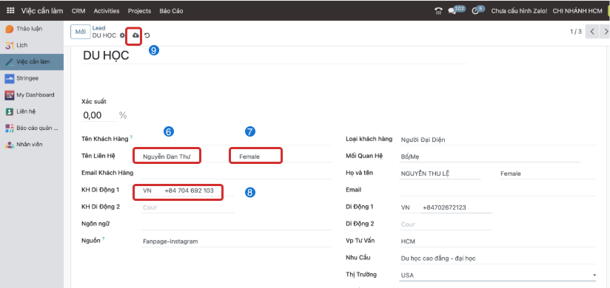Open Nhu Cầu field Du học cao đẳng
The image size is (610, 288).
(x=497, y=258)
